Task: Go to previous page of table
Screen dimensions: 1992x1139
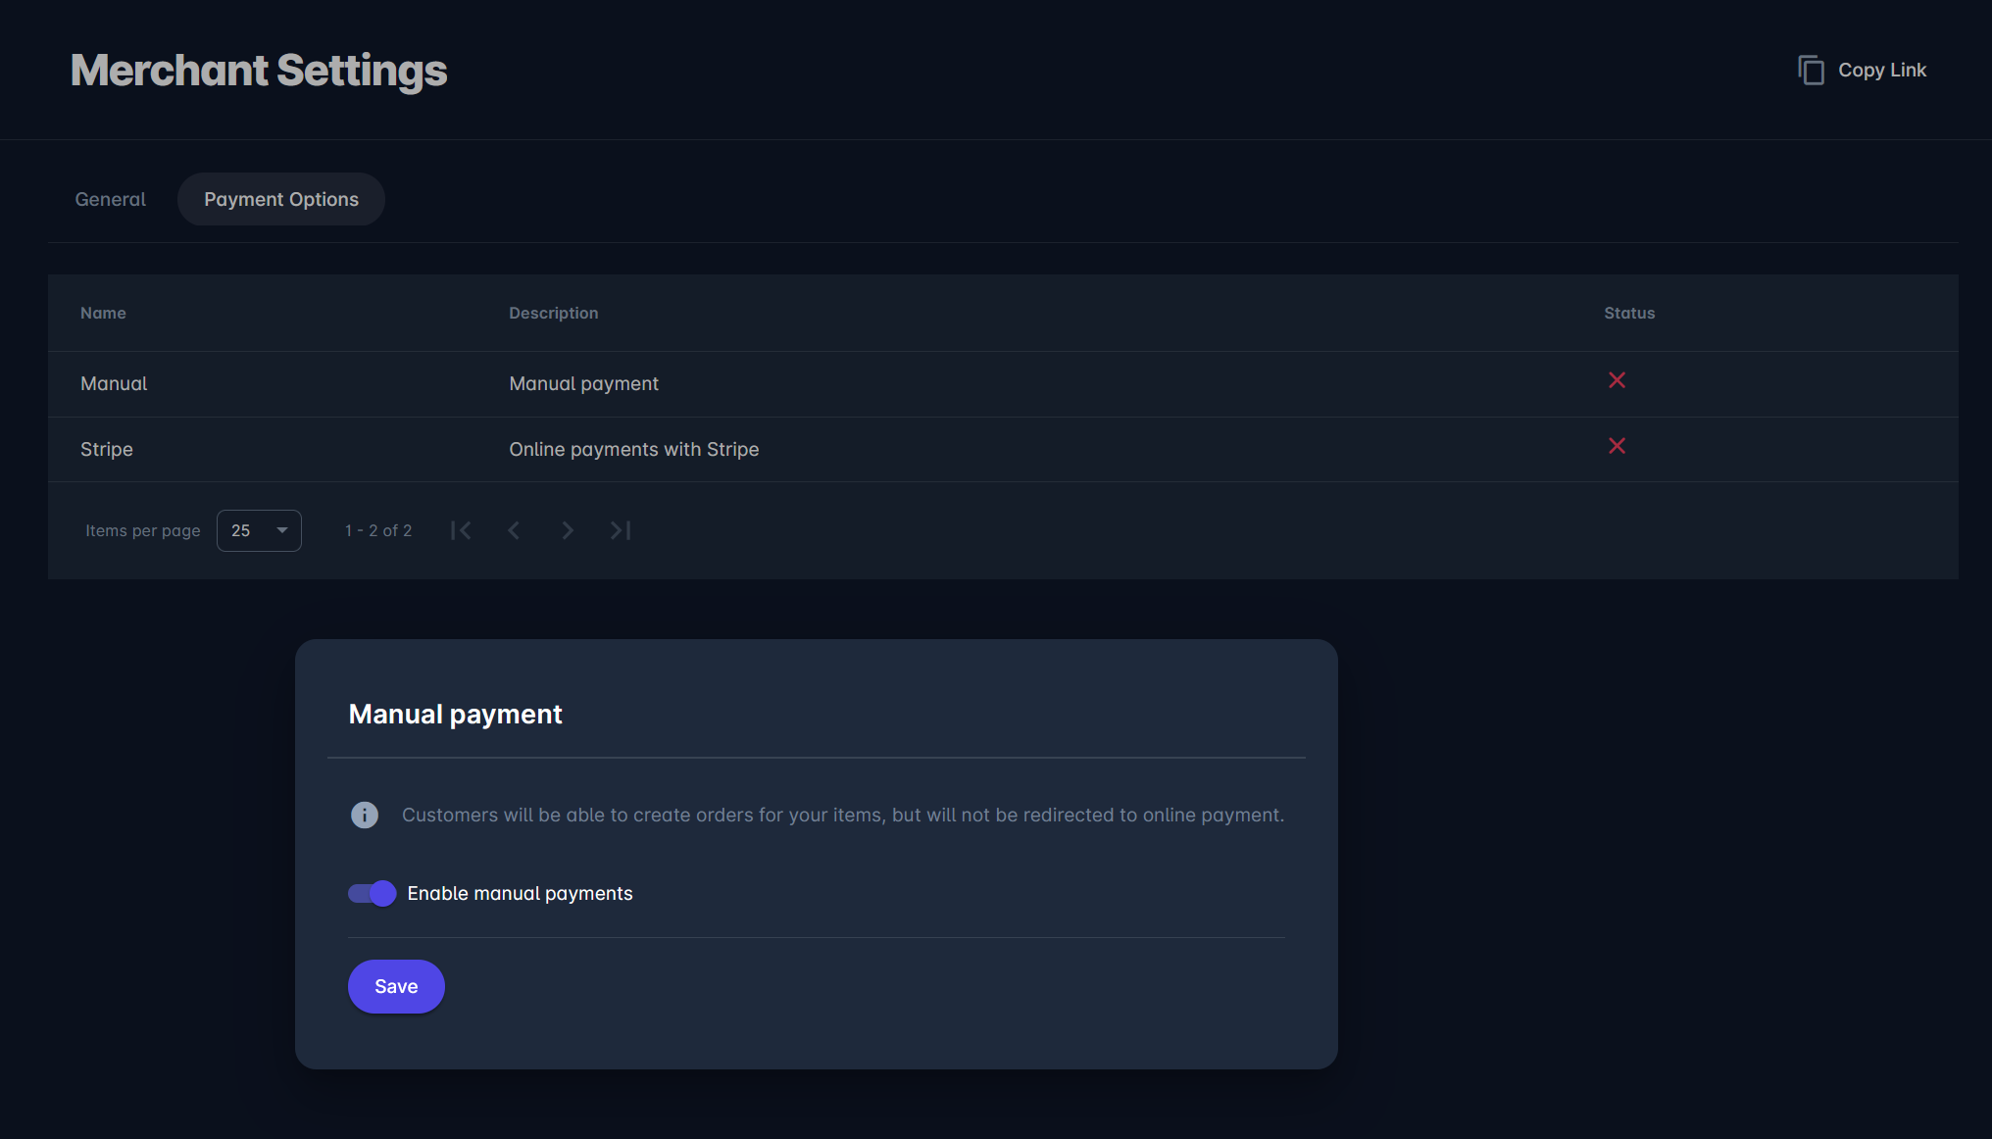Action: (514, 530)
